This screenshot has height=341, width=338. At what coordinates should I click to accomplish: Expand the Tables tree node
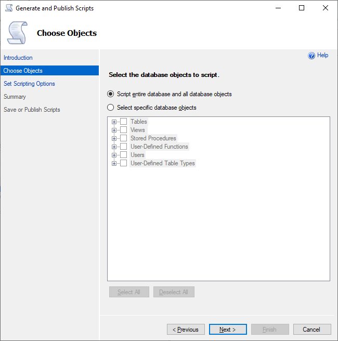pyautogui.click(x=114, y=122)
